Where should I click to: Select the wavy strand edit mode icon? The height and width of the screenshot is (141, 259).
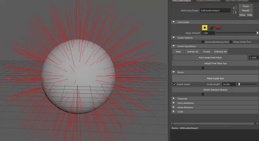(x=211, y=27)
